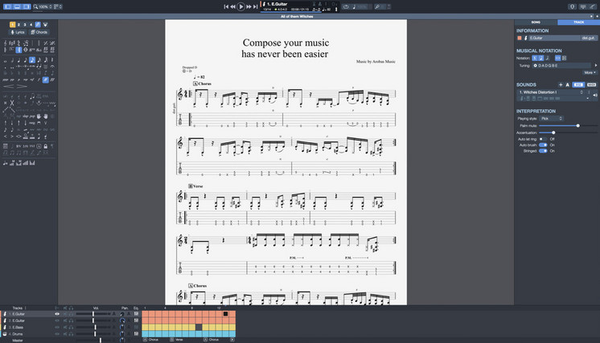Switch to the TRACK inspector tab
Image resolution: width=600 pixels, height=343 pixels.
tap(578, 22)
